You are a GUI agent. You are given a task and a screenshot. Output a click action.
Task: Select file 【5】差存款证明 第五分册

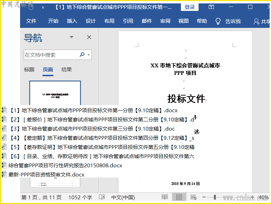click(102, 147)
